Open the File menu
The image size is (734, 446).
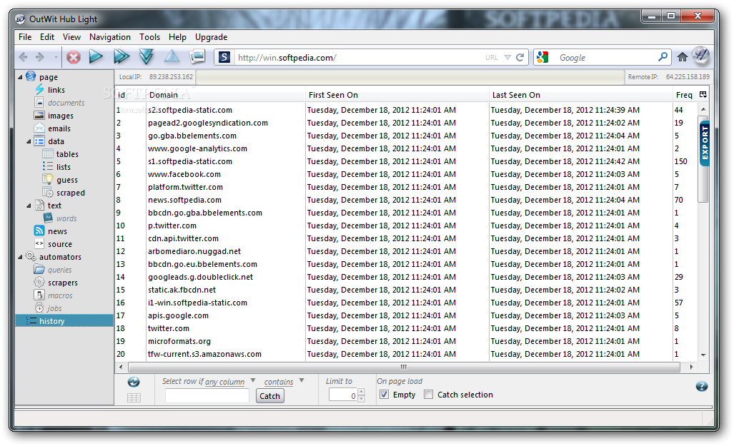point(25,37)
